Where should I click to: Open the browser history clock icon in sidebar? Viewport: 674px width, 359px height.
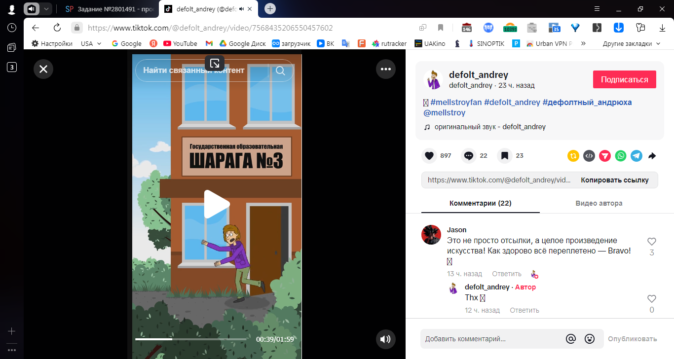(12, 28)
